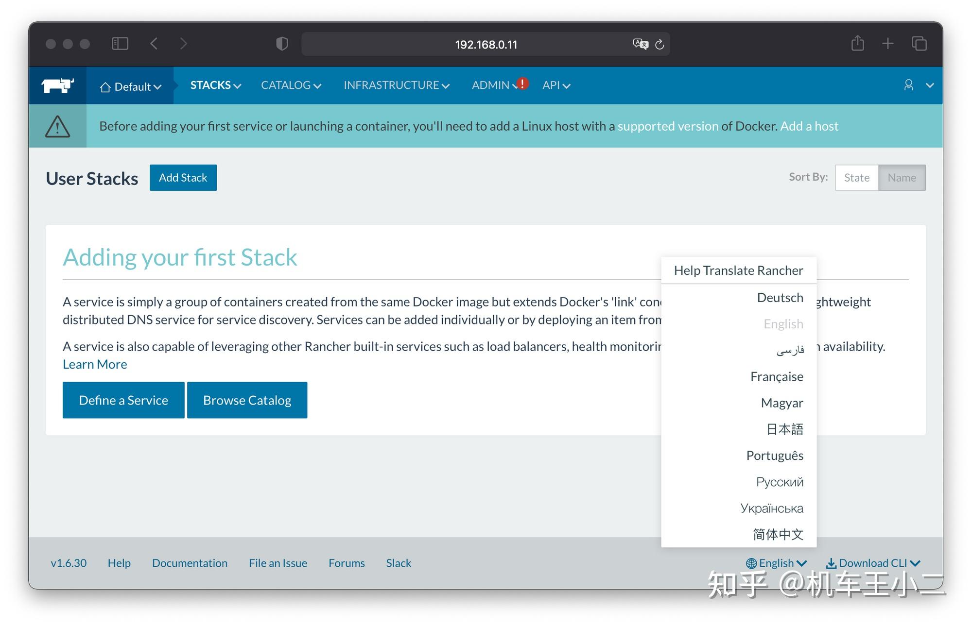Click the Add a host link
The width and height of the screenshot is (972, 625).
click(809, 126)
